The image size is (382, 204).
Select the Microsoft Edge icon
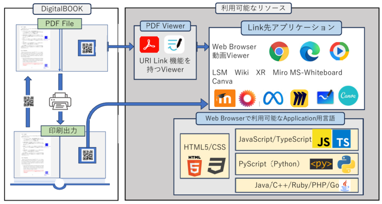click(x=309, y=52)
